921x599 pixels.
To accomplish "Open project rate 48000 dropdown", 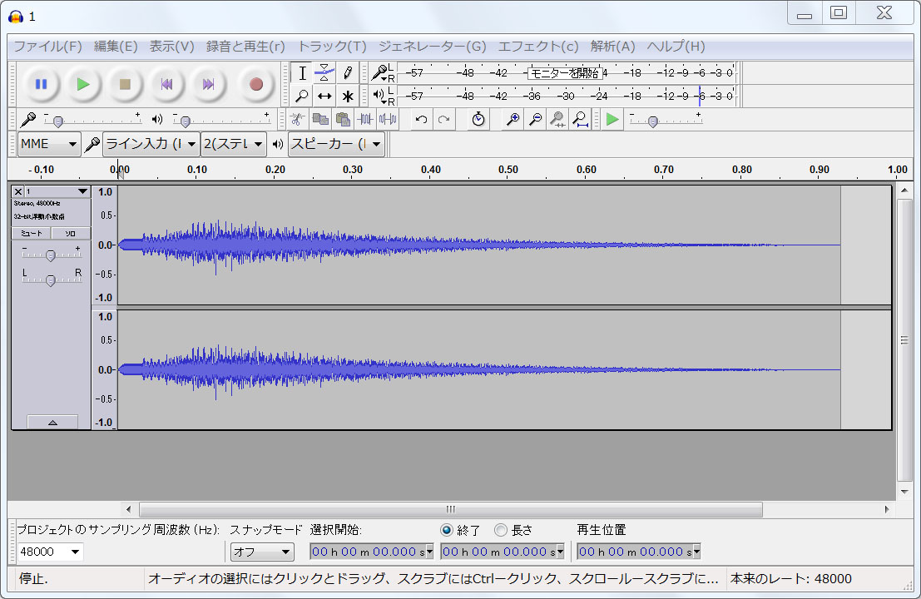I will (x=50, y=552).
